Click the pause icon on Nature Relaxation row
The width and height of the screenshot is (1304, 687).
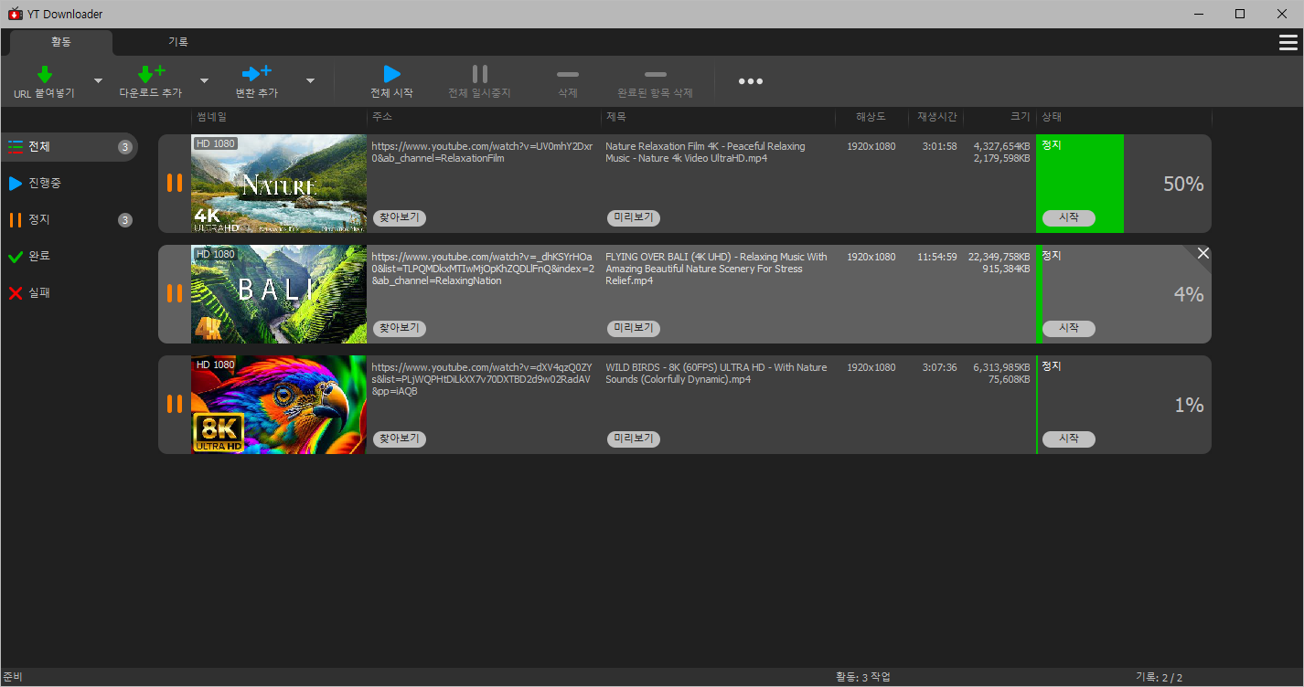pyautogui.click(x=175, y=183)
